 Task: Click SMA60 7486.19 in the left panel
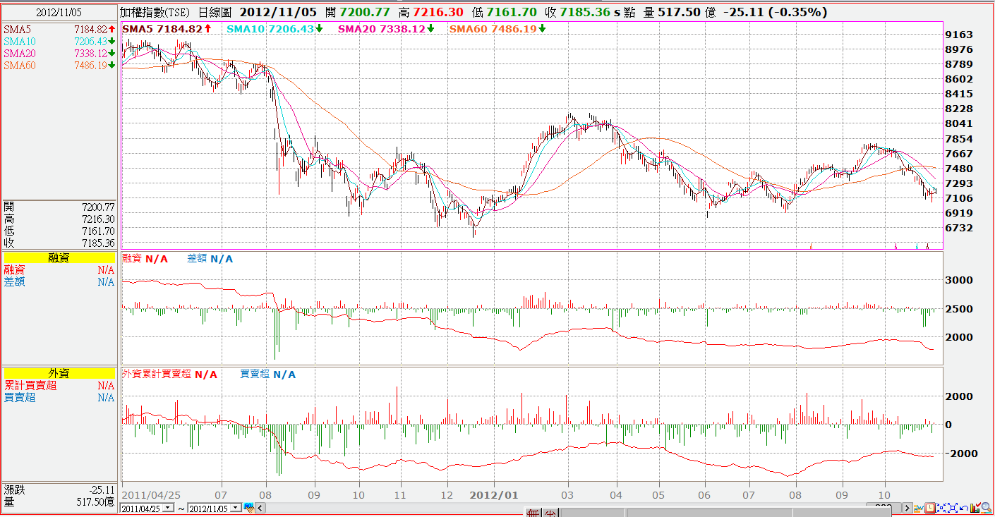(59, 66)
